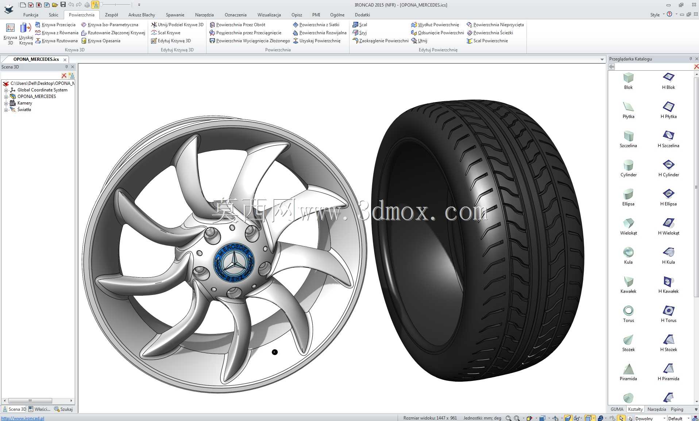
Task: Choose Edytuj Krzywą 3D
Action: tap(171, 41)
